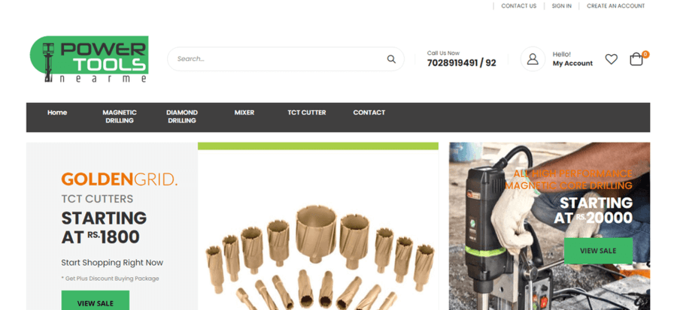
Task: Open the Diamond Drilling menu
Action: pos(182,116)
